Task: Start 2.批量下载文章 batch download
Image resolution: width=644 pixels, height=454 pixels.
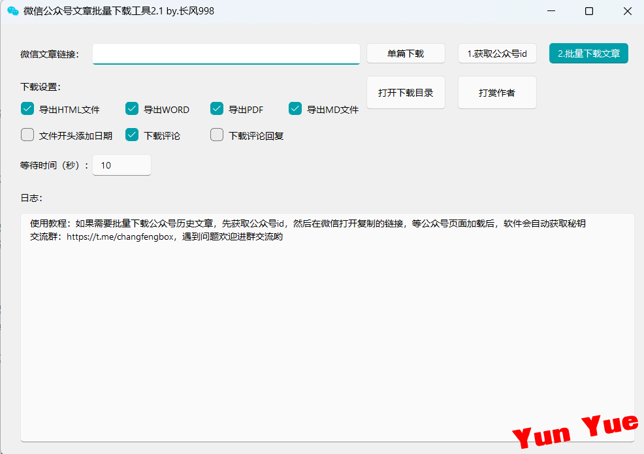Action: point(588,54)
